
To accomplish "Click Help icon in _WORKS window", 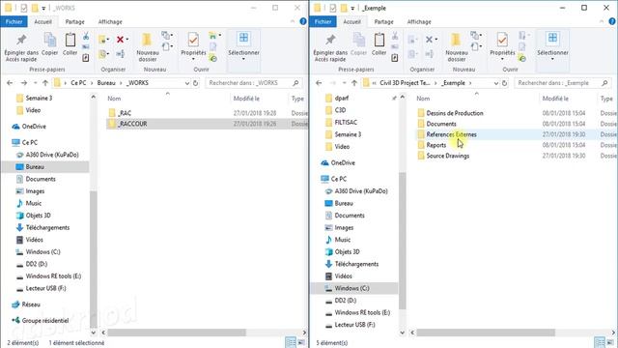I will coord(303,21).
